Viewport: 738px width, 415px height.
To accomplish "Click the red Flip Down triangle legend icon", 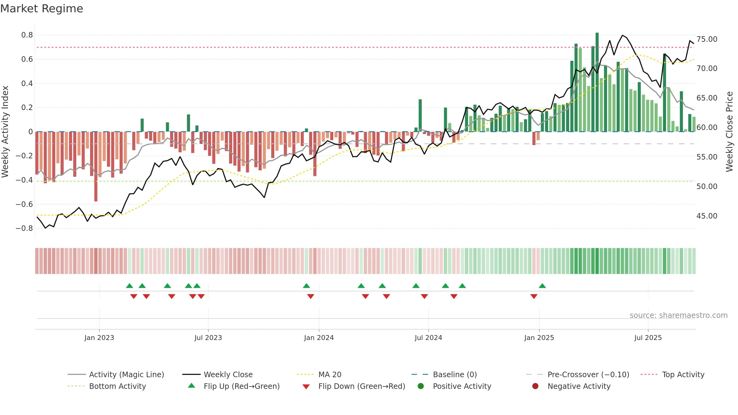I will (x=306, y=387).
